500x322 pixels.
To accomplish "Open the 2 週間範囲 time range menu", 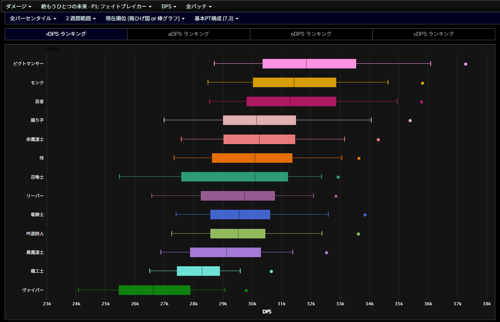I will [x=80, y=18].
